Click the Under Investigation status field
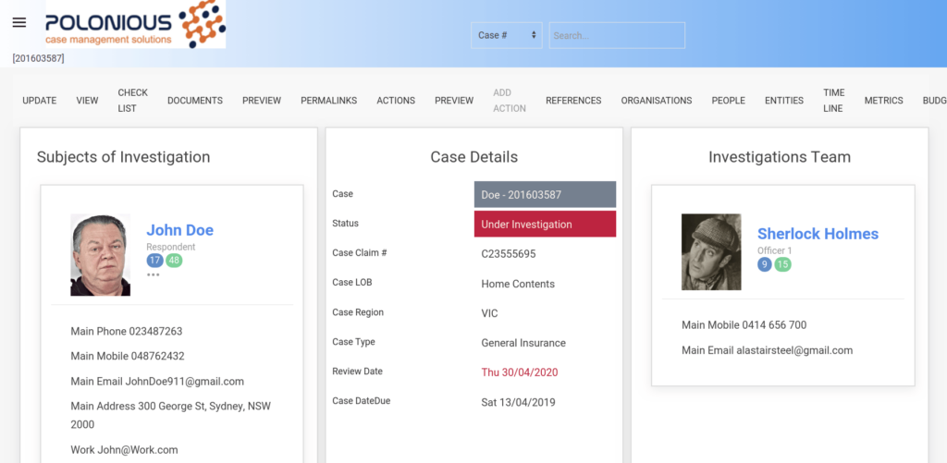The image size is (947, 463). (545, 225)
